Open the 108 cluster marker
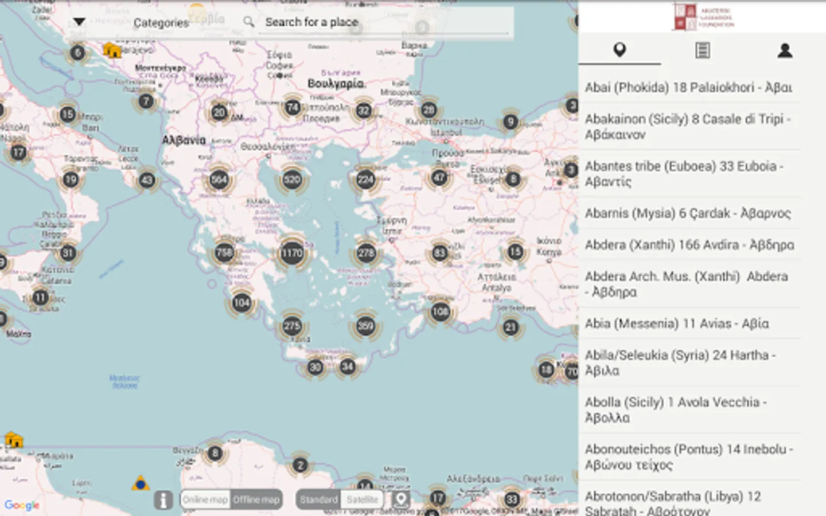 [441, 312]
